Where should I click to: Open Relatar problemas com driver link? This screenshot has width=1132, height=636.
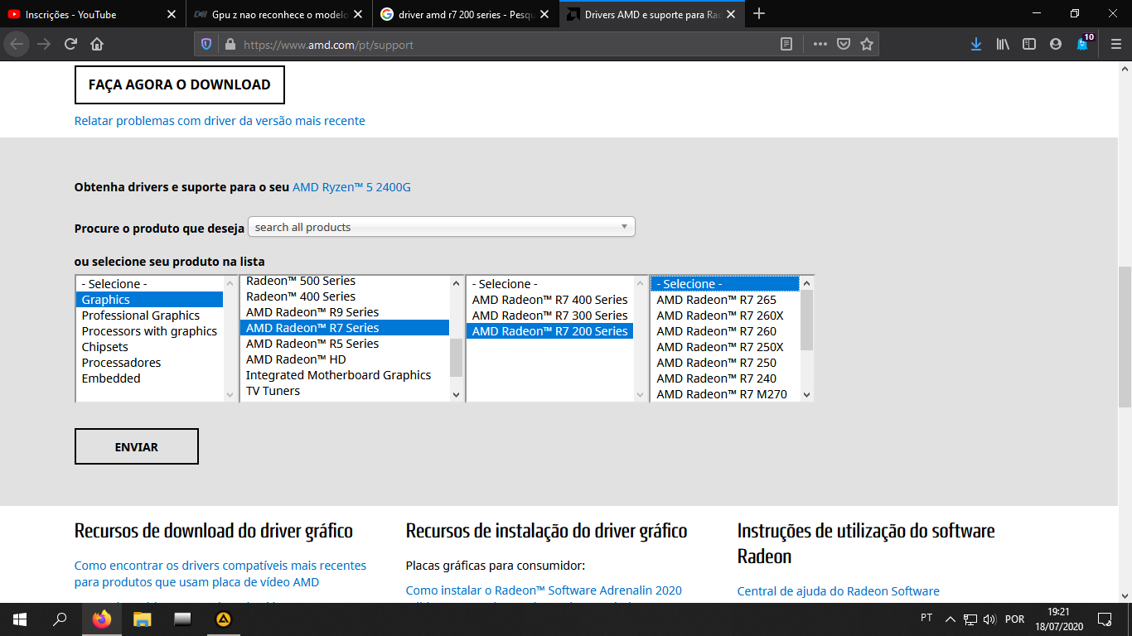(x=220, y=121)
